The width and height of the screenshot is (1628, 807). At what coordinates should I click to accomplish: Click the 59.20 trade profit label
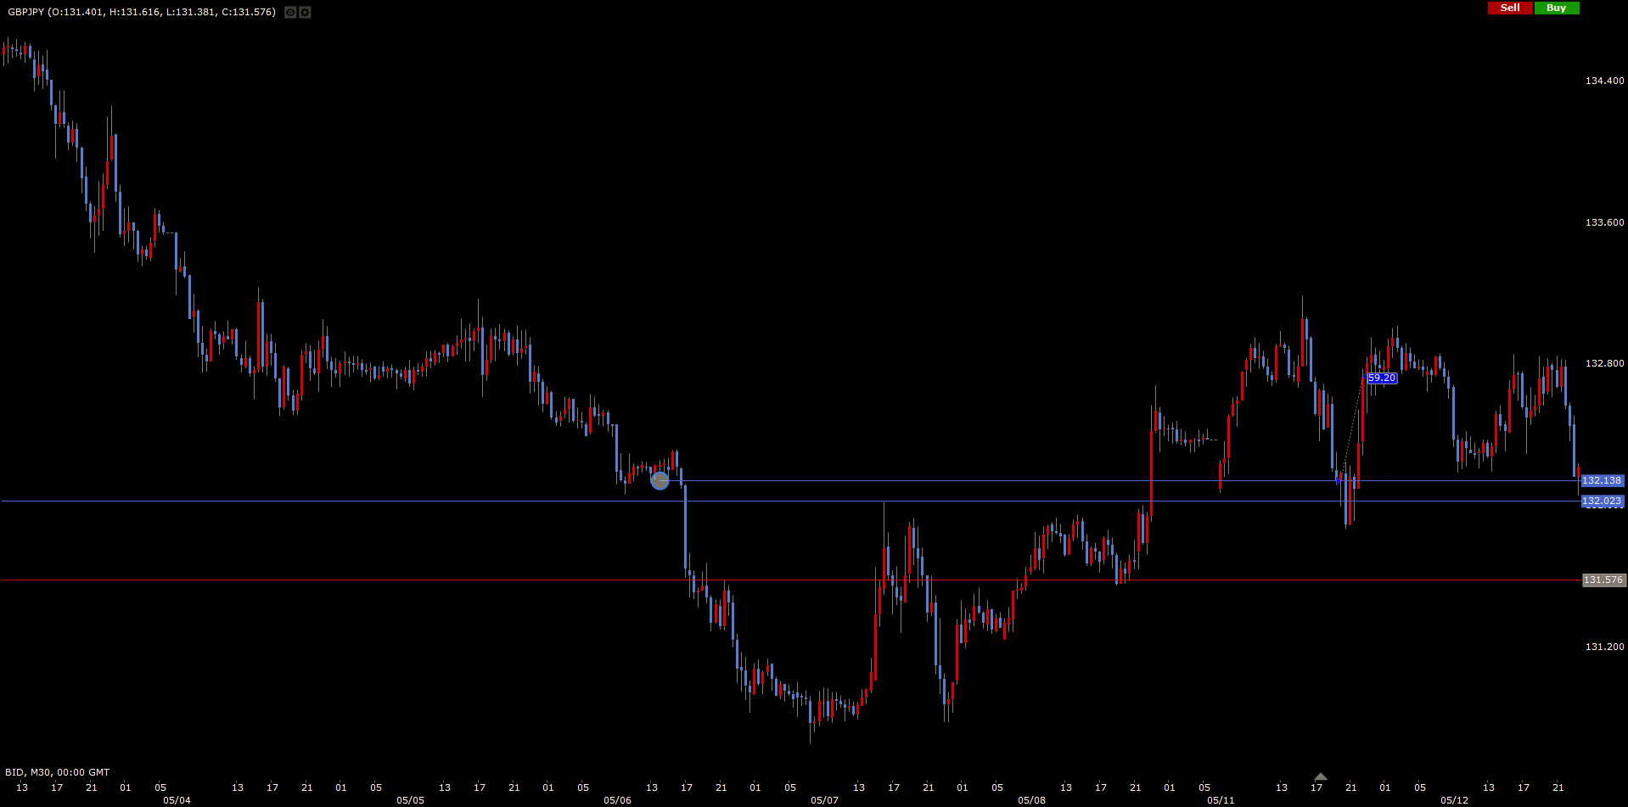(x=1382, y=378)
